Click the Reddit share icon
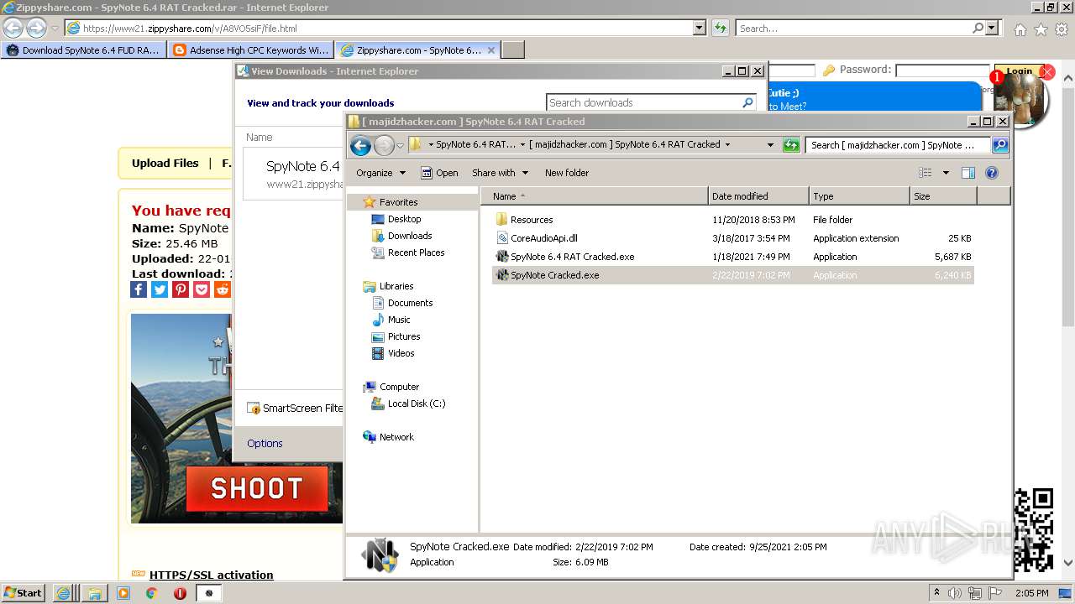This screenshot has width=1075, height=604. point(223,289)
